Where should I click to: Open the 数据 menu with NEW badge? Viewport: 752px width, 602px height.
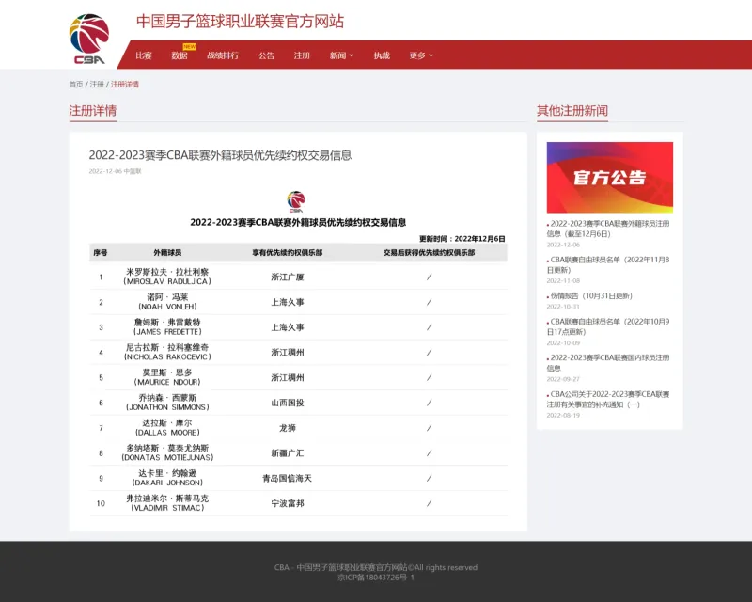pos(180,55)
